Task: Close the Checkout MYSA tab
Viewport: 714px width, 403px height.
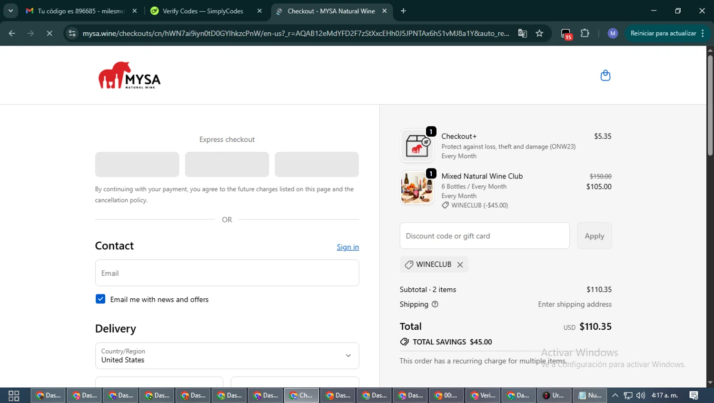Action: 384,11
